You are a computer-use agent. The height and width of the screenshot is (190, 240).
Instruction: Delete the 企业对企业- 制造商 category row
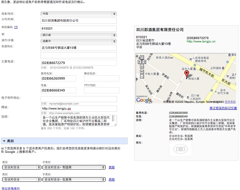point(112,167)
